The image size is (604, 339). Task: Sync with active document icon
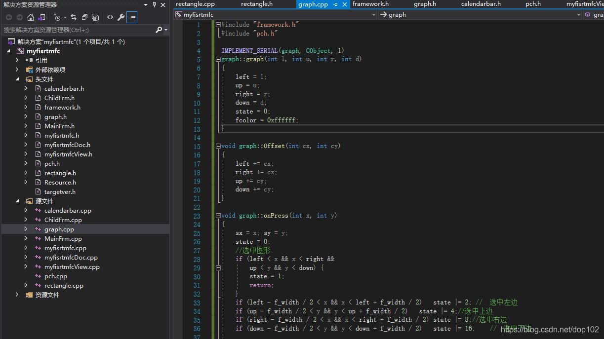point(74,17)
